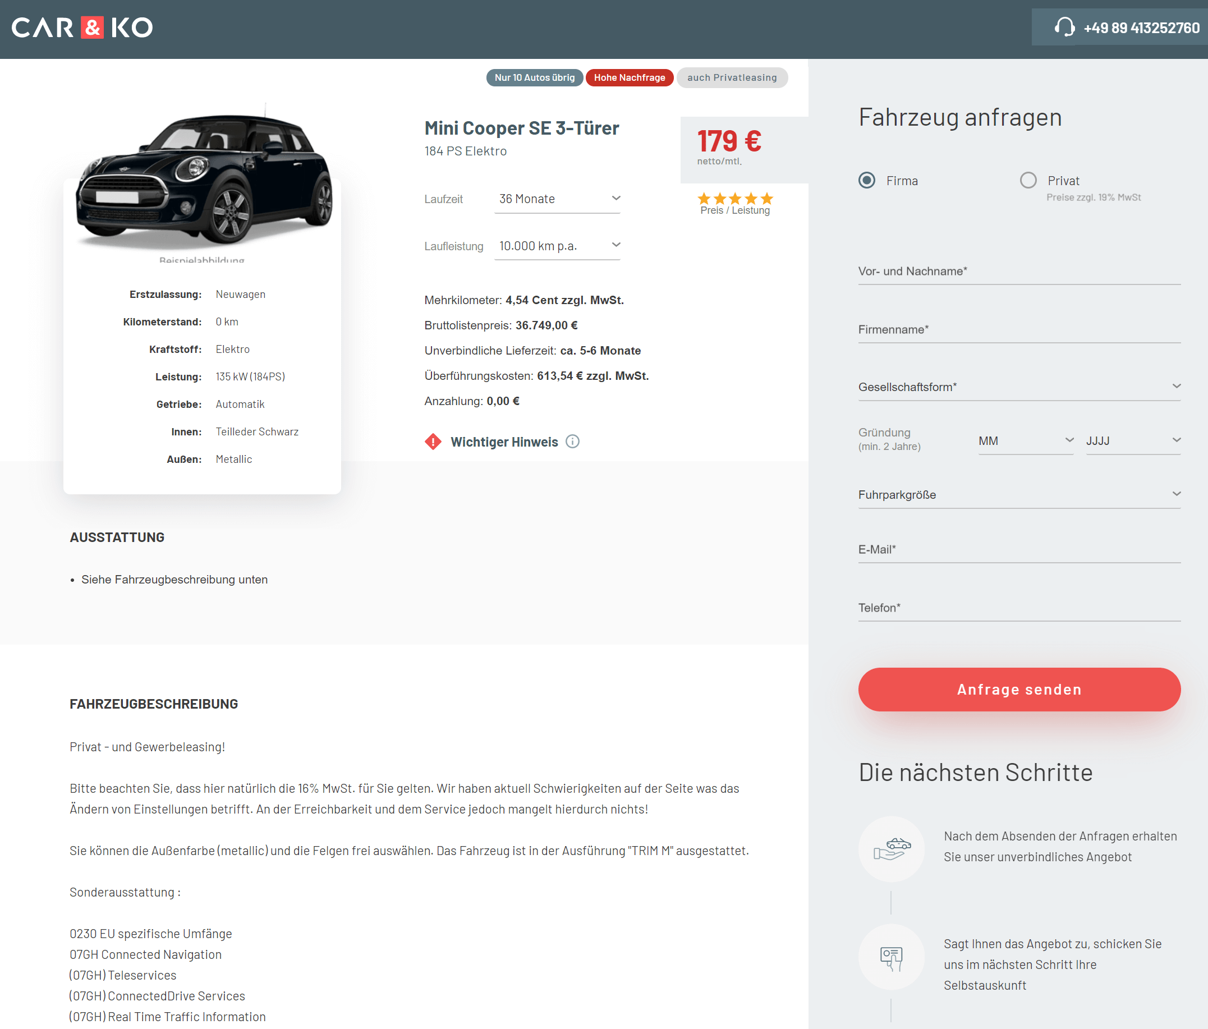1208x1029 pixels.
Task: Click the ConnectedDrive Services line
Action: 157,996
